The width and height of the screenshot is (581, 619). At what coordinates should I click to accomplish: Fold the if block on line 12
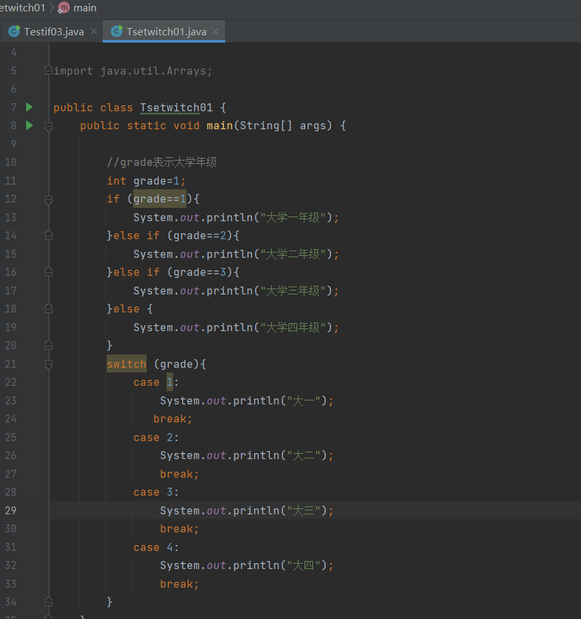click(49, 200)
